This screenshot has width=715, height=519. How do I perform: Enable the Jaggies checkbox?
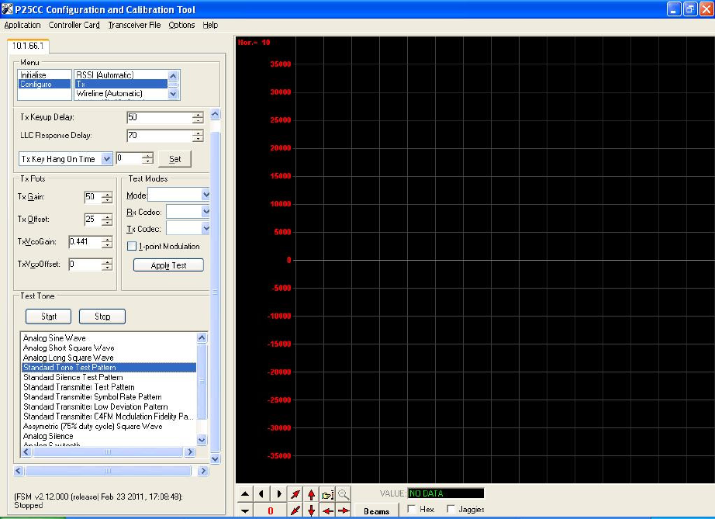click(451, 509)
